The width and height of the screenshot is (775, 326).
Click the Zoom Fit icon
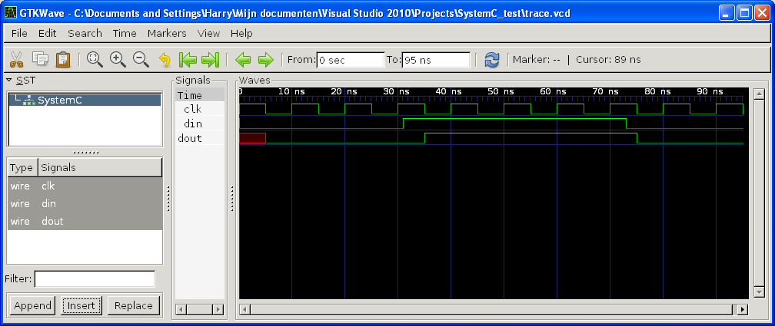pos(95,60)
